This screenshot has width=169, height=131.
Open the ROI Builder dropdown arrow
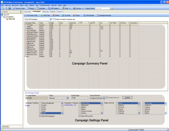tap(59, 8)
